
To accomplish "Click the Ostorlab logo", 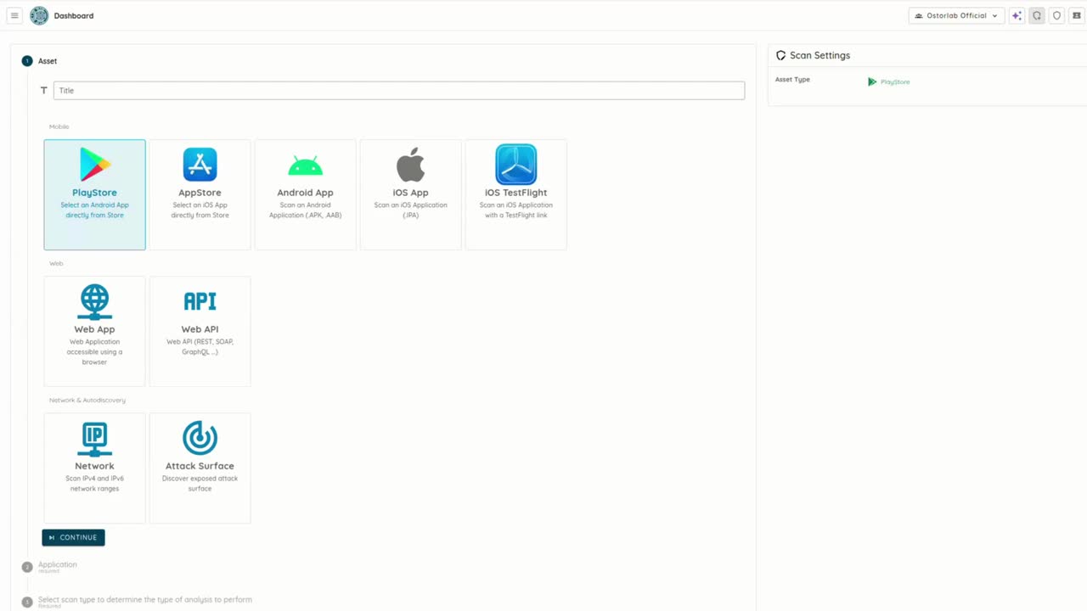I will click(x=39, y=15).
